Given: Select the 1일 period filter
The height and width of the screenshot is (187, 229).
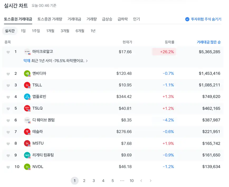Looking at the screenshot, I should tap(23, 31).
